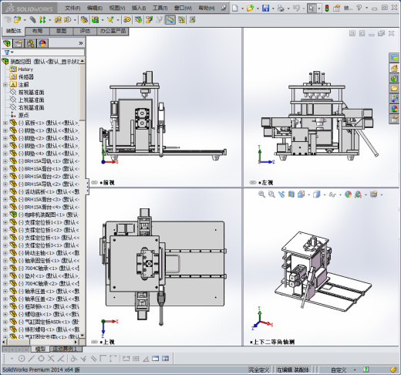Toggle the parallel quick snap

point(93,359)
